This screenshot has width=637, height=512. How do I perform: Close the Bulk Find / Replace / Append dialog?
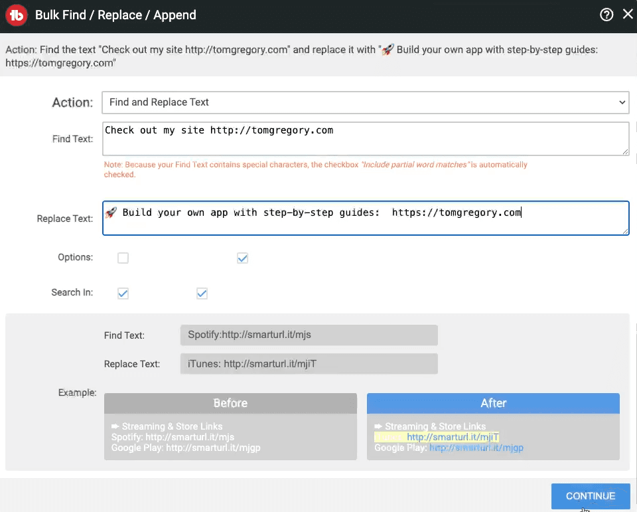[x=628, y=13]
